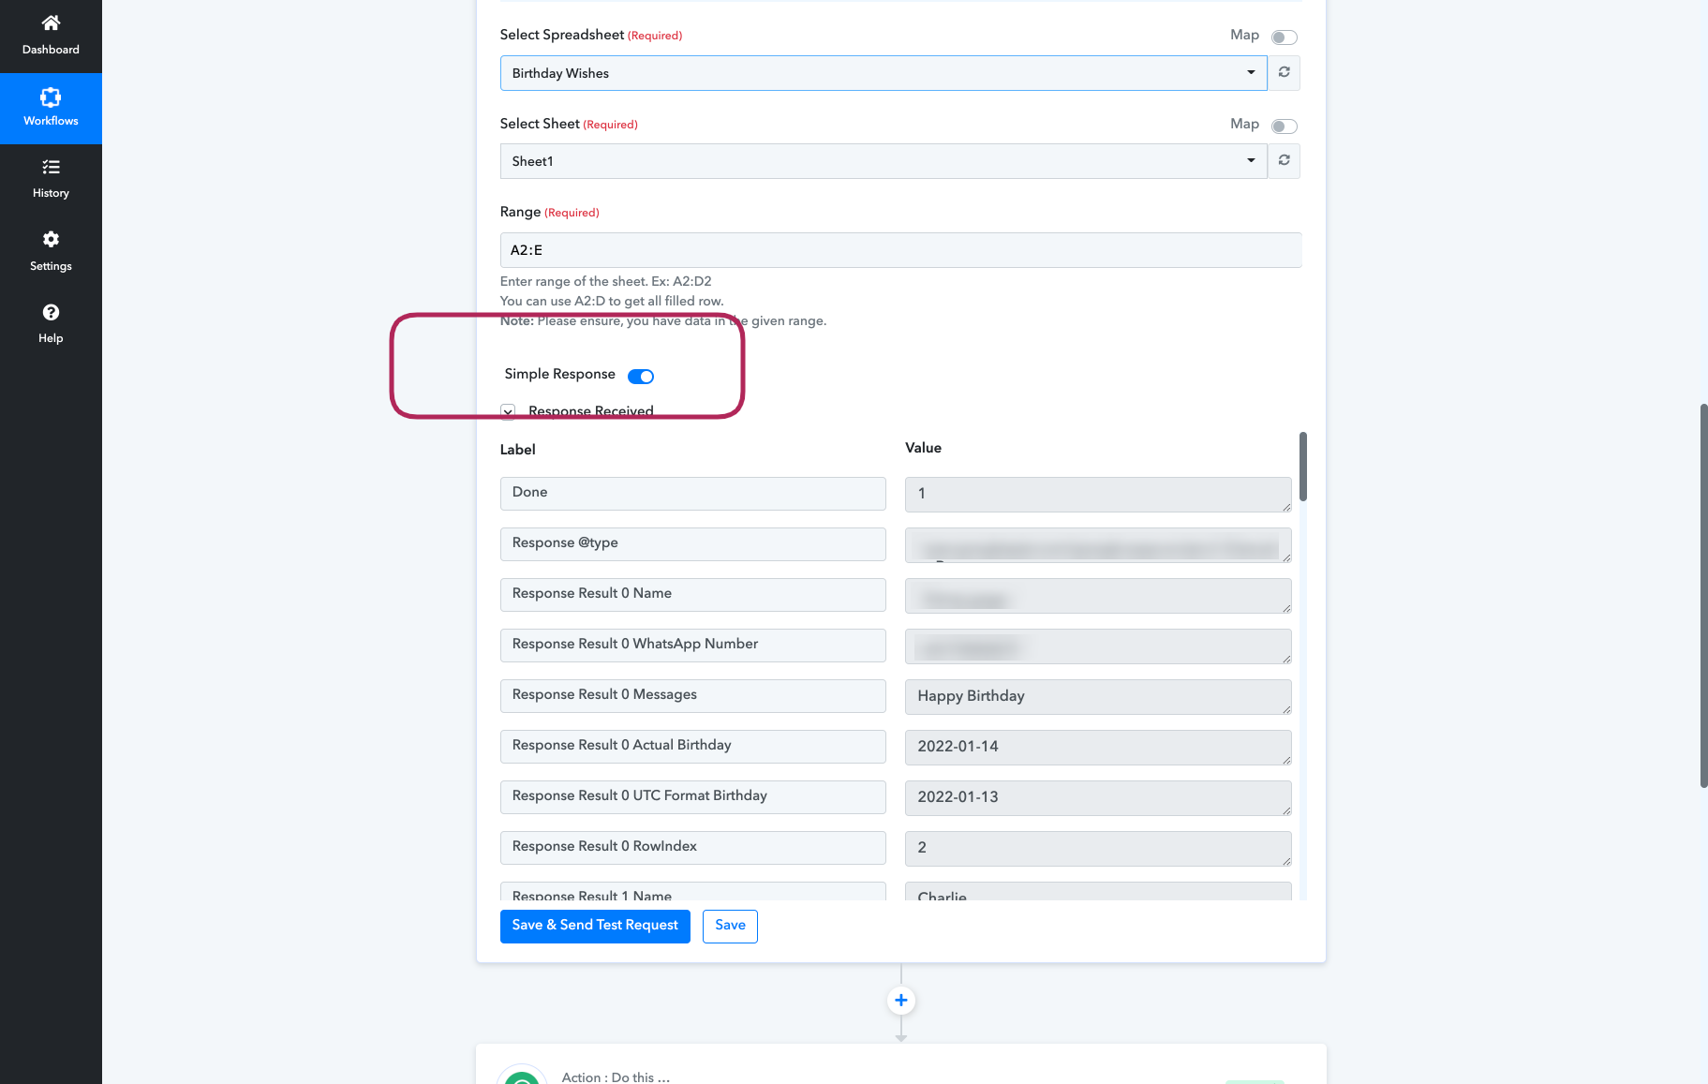This screenshot has height=1084, width=1708.
Task: Open the Birthday Wishes spreadsheet dropdown
Action: click(x=884, y=73)
